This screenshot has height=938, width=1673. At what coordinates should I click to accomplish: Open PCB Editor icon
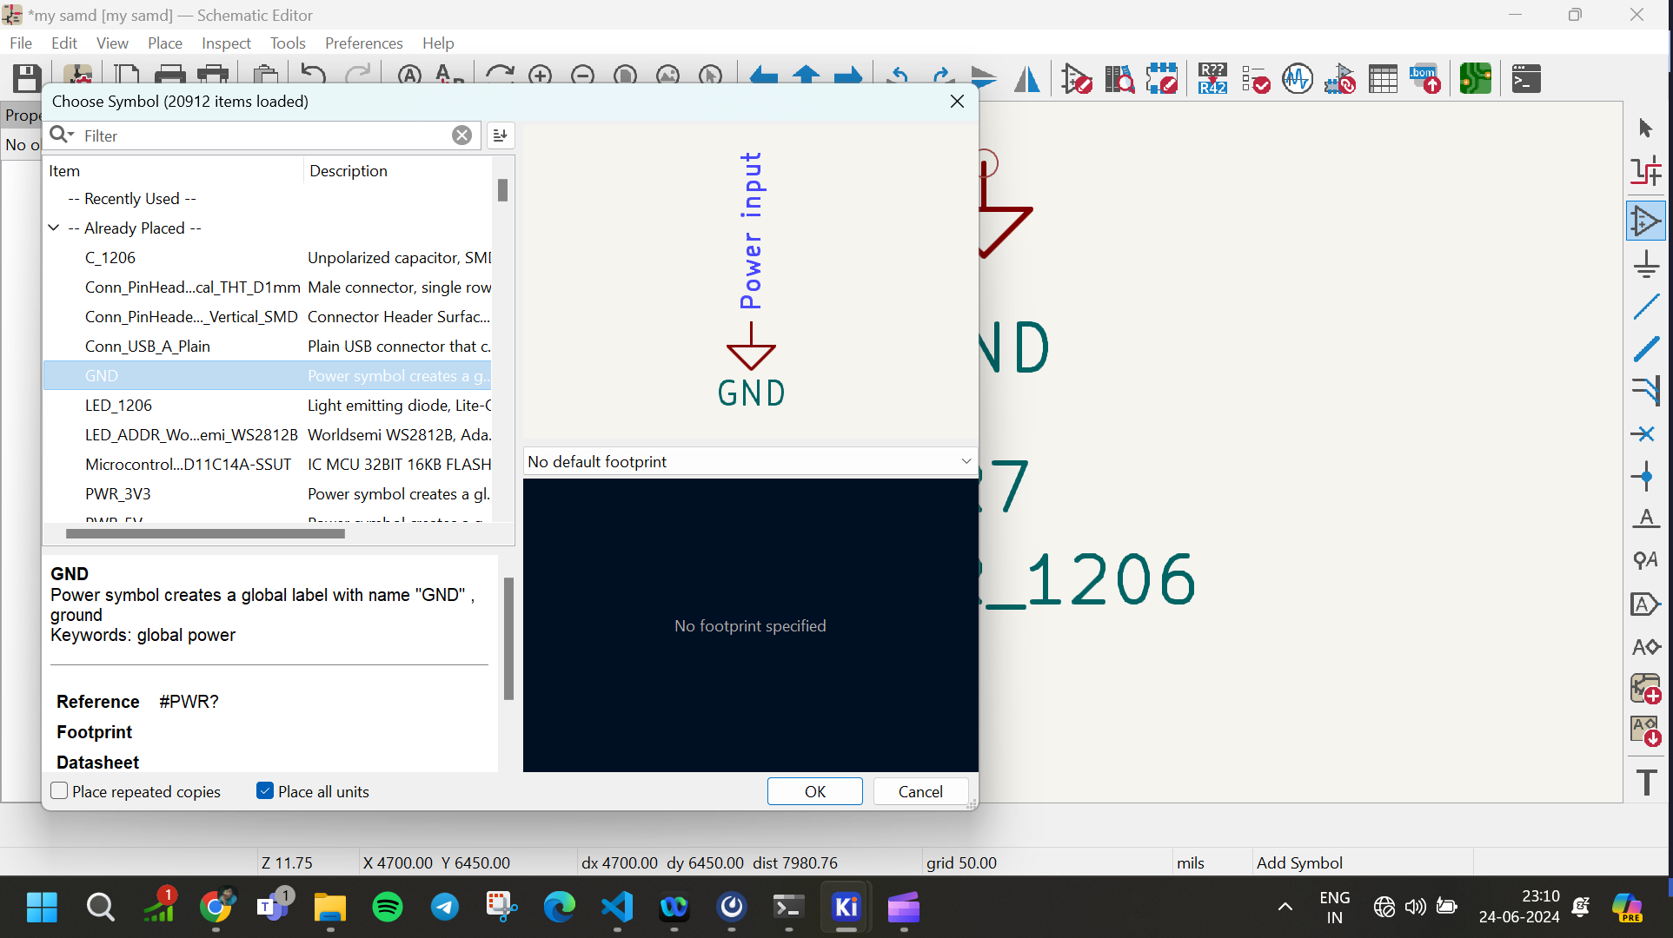click(1476, 78)
